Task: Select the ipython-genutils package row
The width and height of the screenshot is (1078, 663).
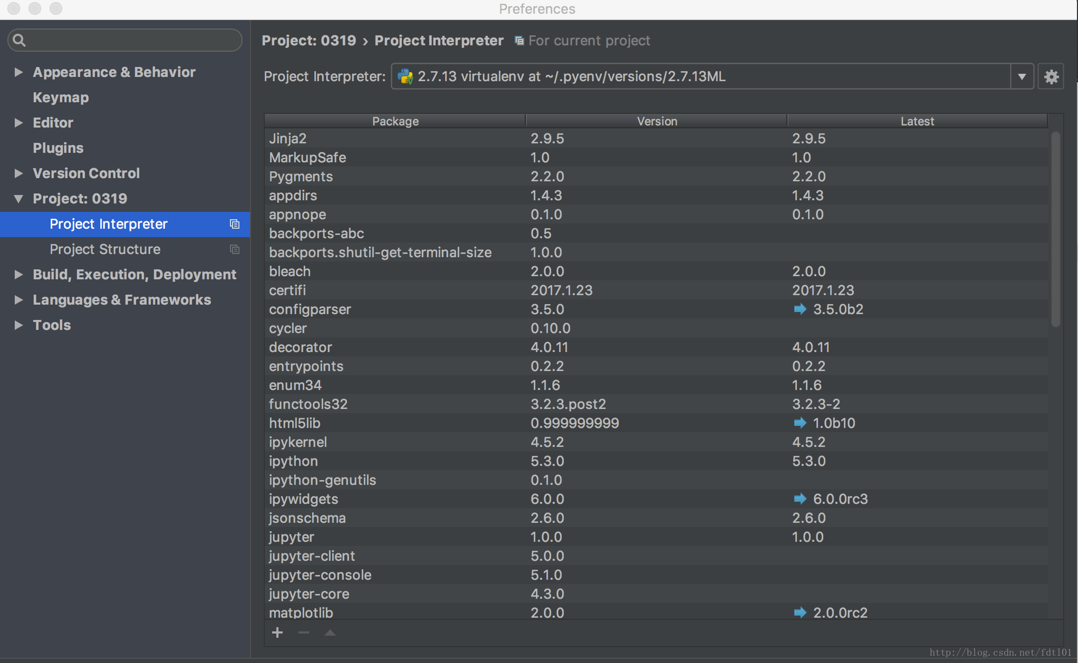Action: point(657,480)
